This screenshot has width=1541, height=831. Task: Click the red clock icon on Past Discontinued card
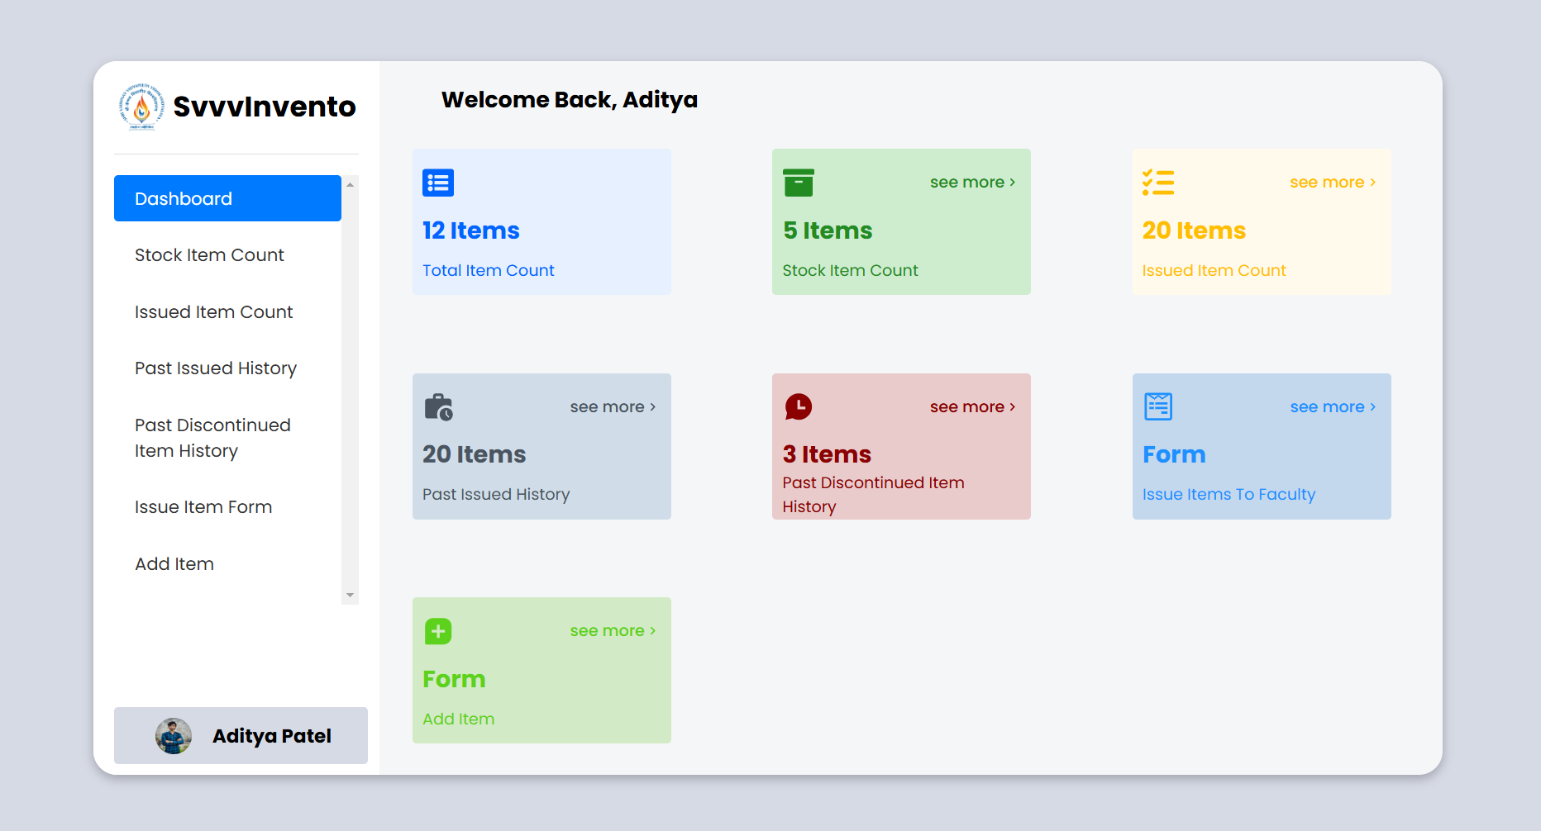[x=799, y=406]
